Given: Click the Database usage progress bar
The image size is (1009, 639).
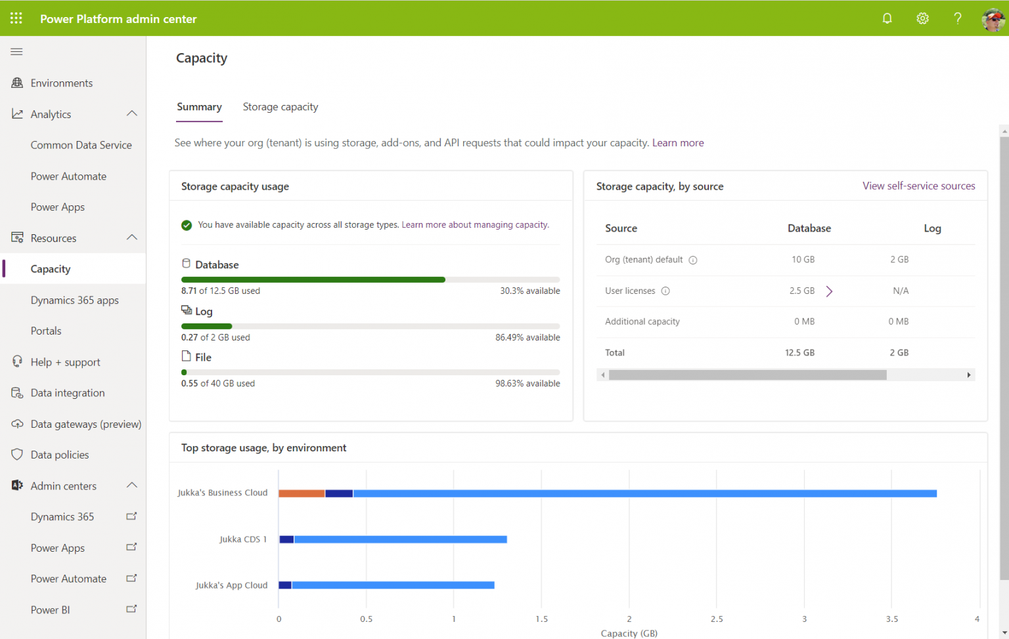Looking at the screenshot, I should [370, 279].
